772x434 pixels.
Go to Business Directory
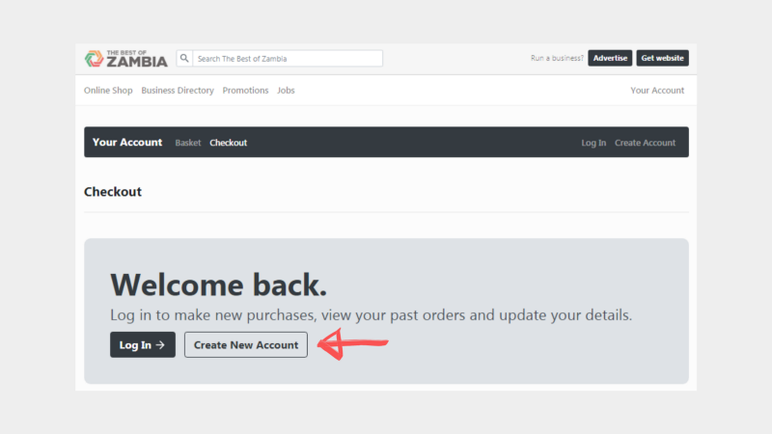[178, 91]
